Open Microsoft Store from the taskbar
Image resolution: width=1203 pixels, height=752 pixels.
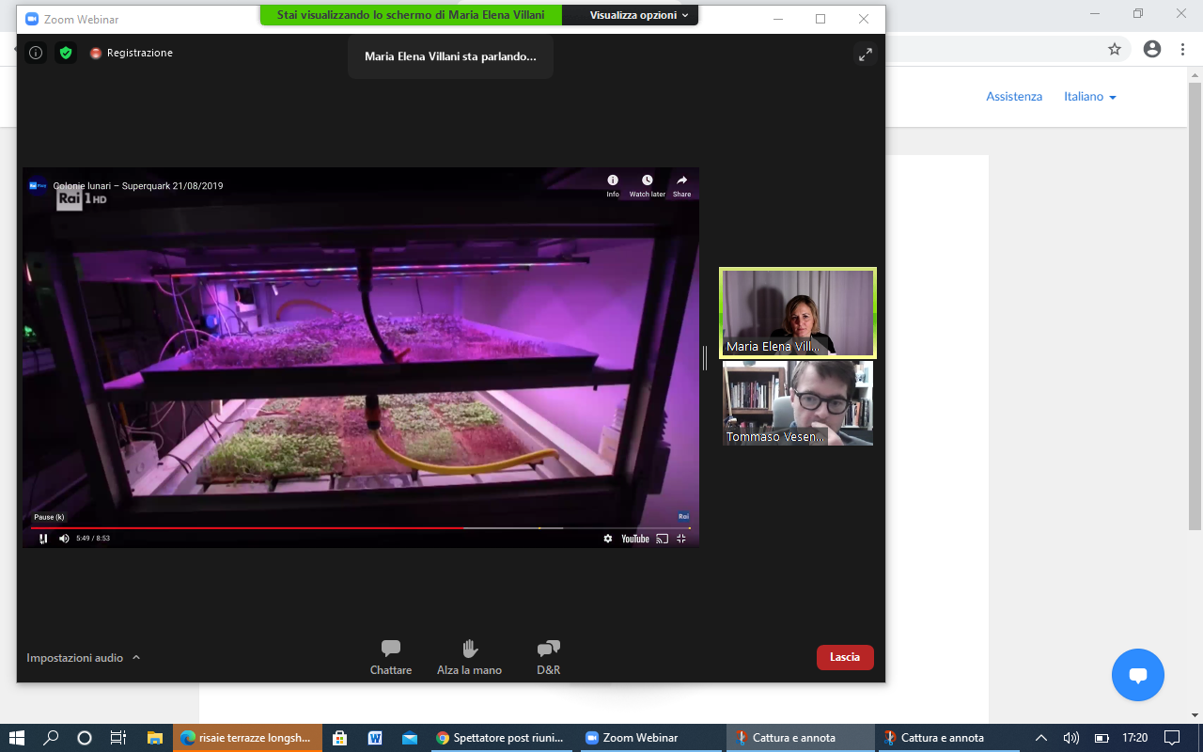[340, 738]
